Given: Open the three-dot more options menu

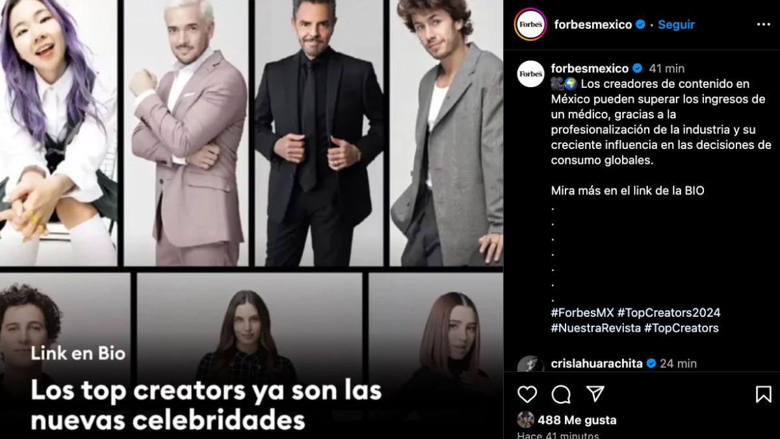Looking at the screenshot, I should point(763,25).
